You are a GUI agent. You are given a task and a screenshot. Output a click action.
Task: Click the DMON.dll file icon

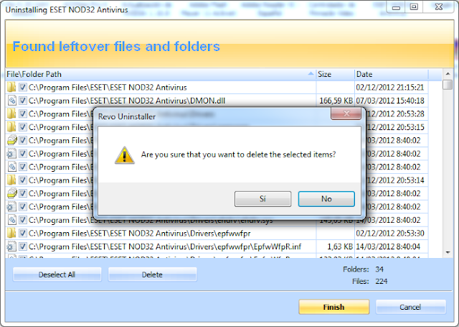(x=11, y=101)
